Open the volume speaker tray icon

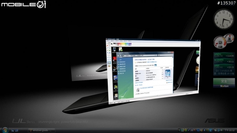(x=221, y=130)
